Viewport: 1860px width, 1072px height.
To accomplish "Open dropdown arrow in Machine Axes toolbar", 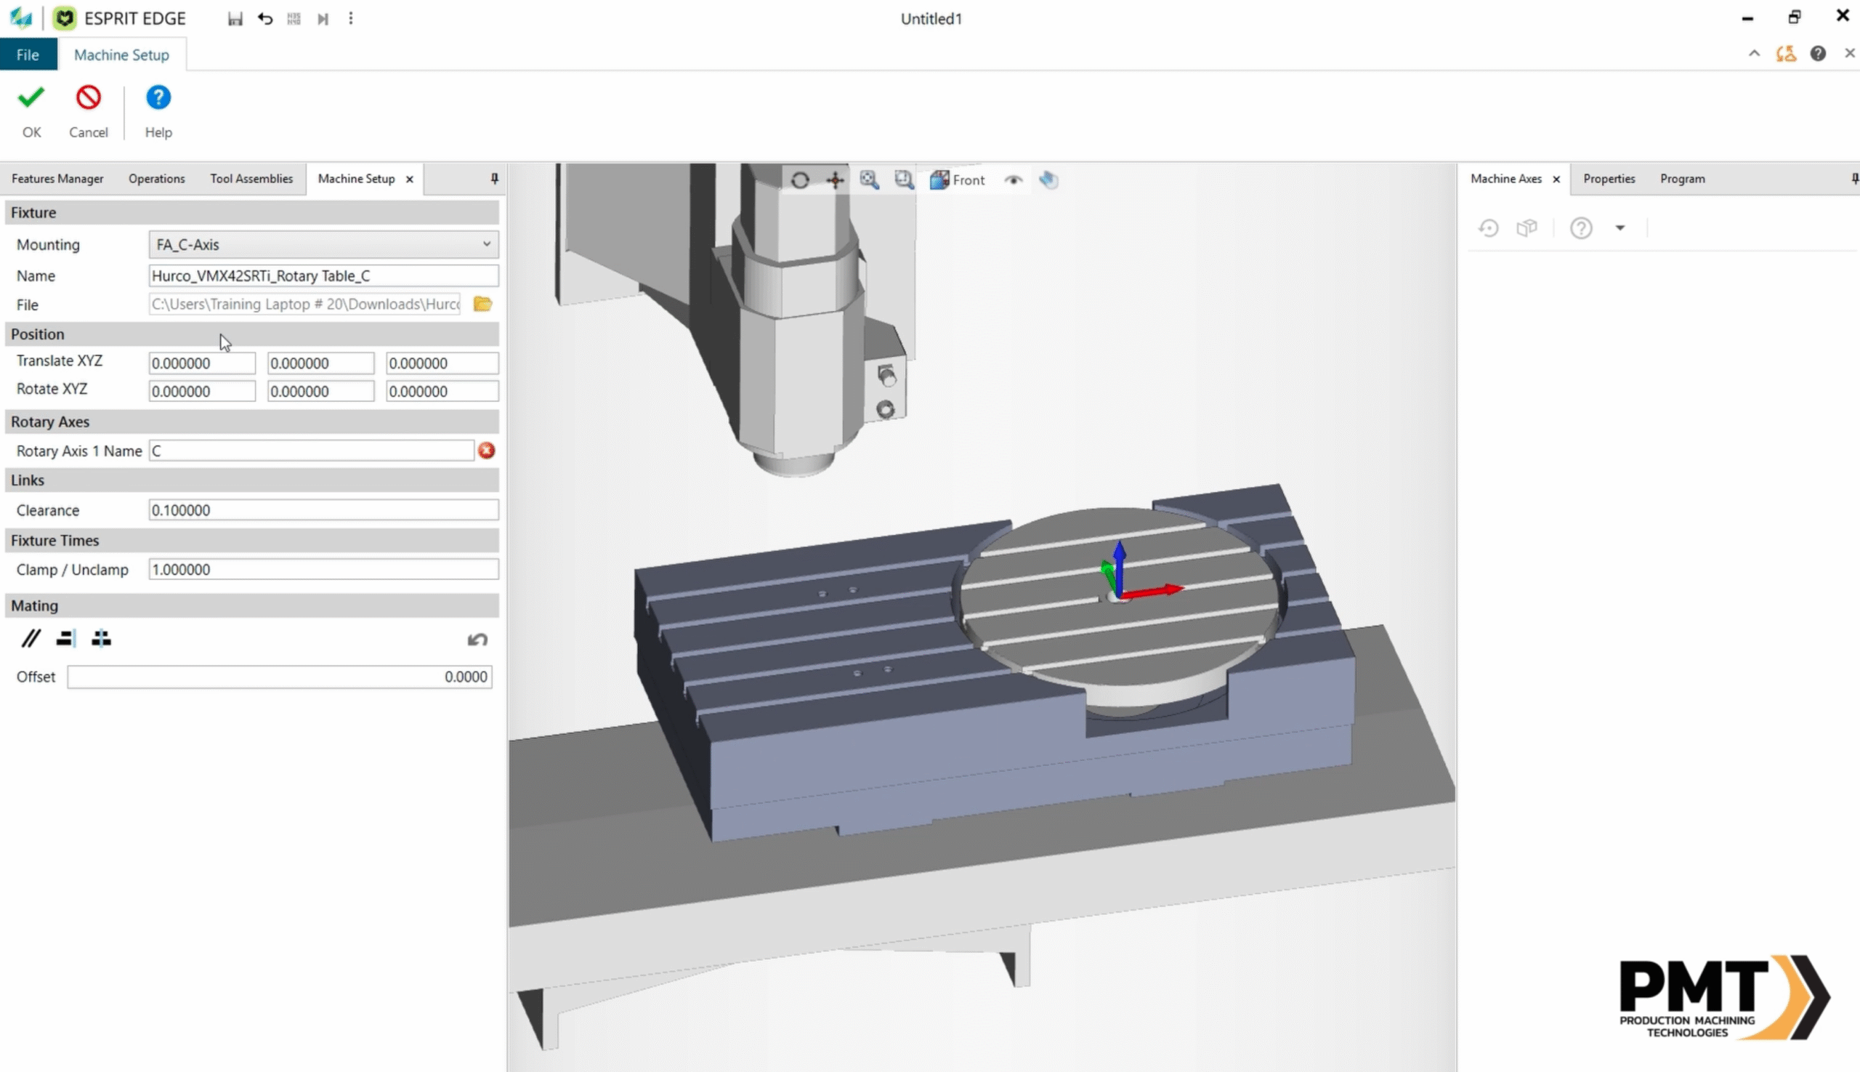I will [1620, 228].
